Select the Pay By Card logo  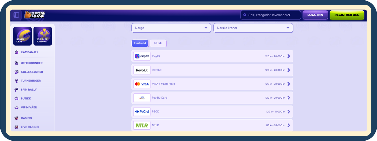[142, 98]
